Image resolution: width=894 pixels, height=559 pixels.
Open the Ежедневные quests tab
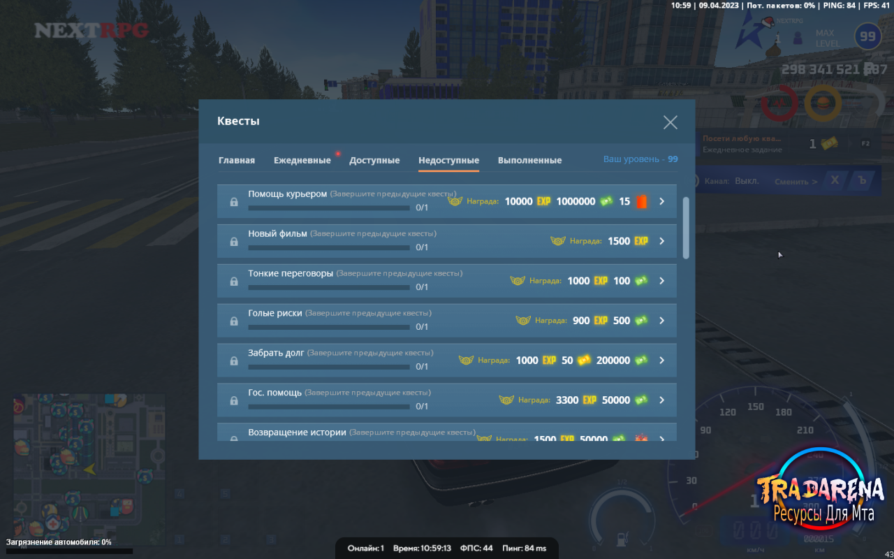[x=302, y=160]
